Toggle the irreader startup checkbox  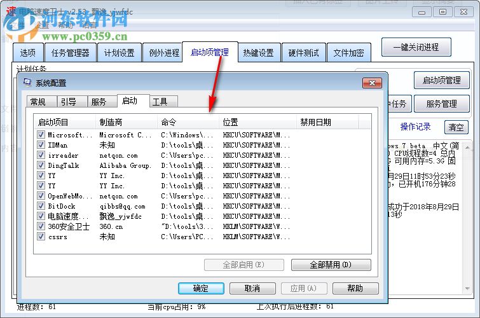point(41,155)
